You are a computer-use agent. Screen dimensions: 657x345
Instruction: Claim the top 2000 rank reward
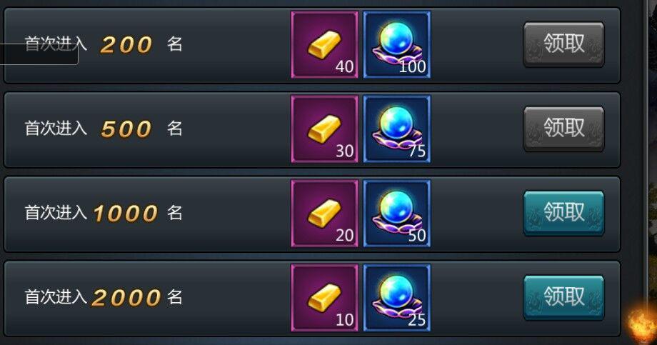(x=563, y=297)
